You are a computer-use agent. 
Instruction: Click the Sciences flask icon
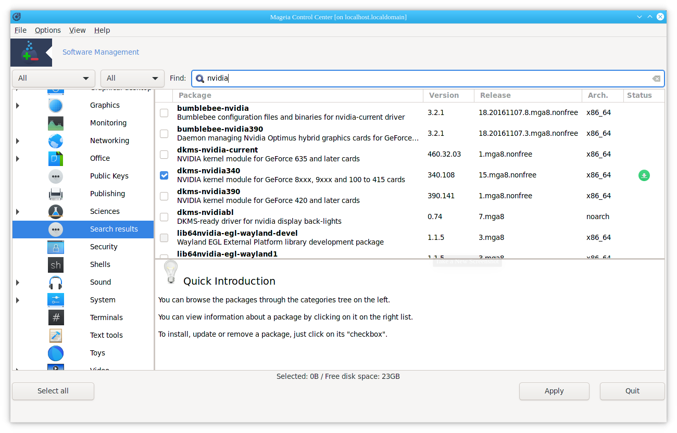pyautogui.click(x=56, y=212)
